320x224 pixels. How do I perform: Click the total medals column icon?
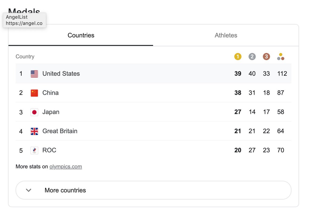[x=281, y=56]
